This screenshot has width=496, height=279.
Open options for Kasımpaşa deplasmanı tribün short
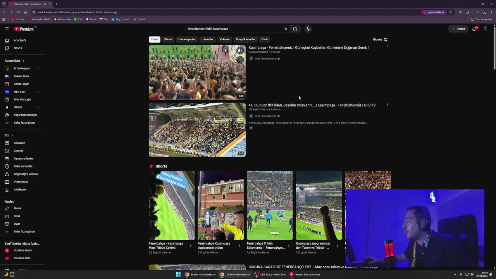pyautogui.click(x=240, y=245)
